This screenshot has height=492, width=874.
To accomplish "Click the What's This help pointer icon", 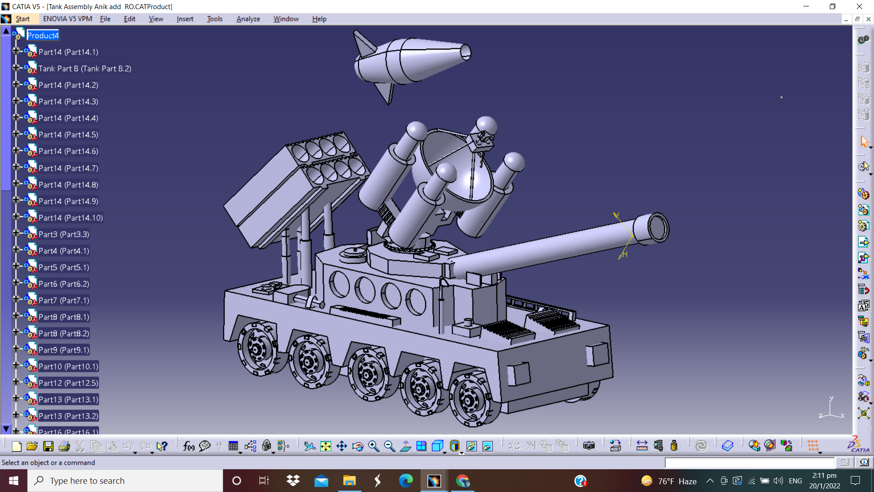I will [x=162, y=446].
